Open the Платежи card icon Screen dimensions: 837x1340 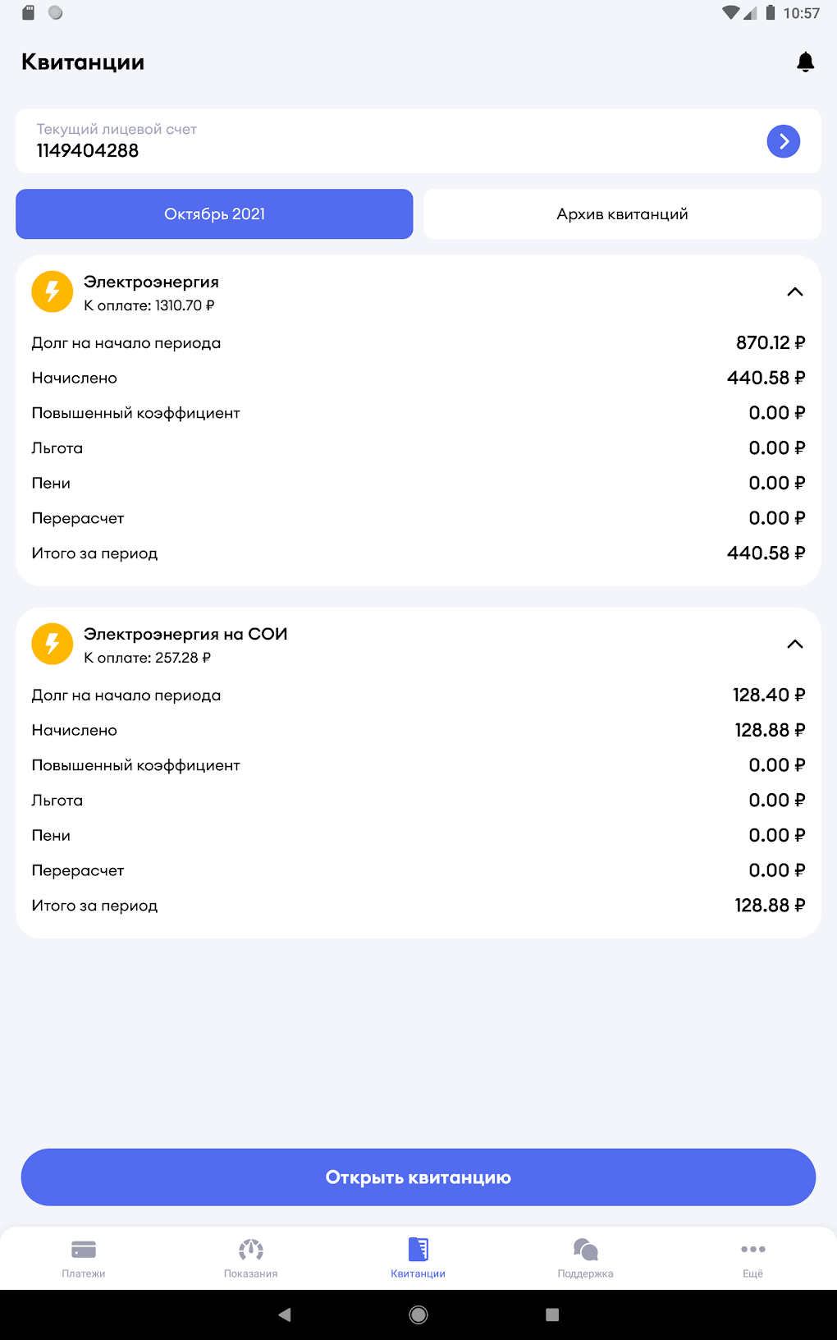pos(84,1250)
